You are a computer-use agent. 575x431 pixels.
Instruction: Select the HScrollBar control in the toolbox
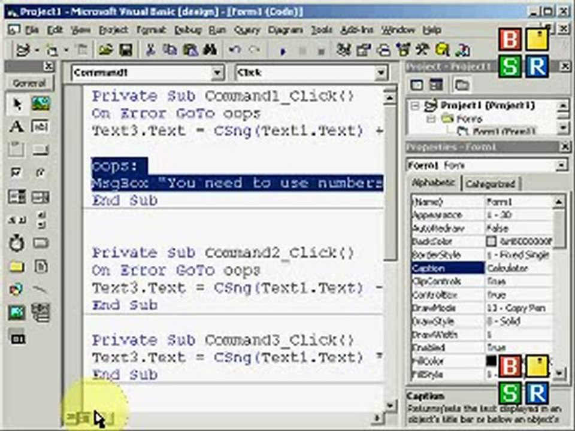17,220
